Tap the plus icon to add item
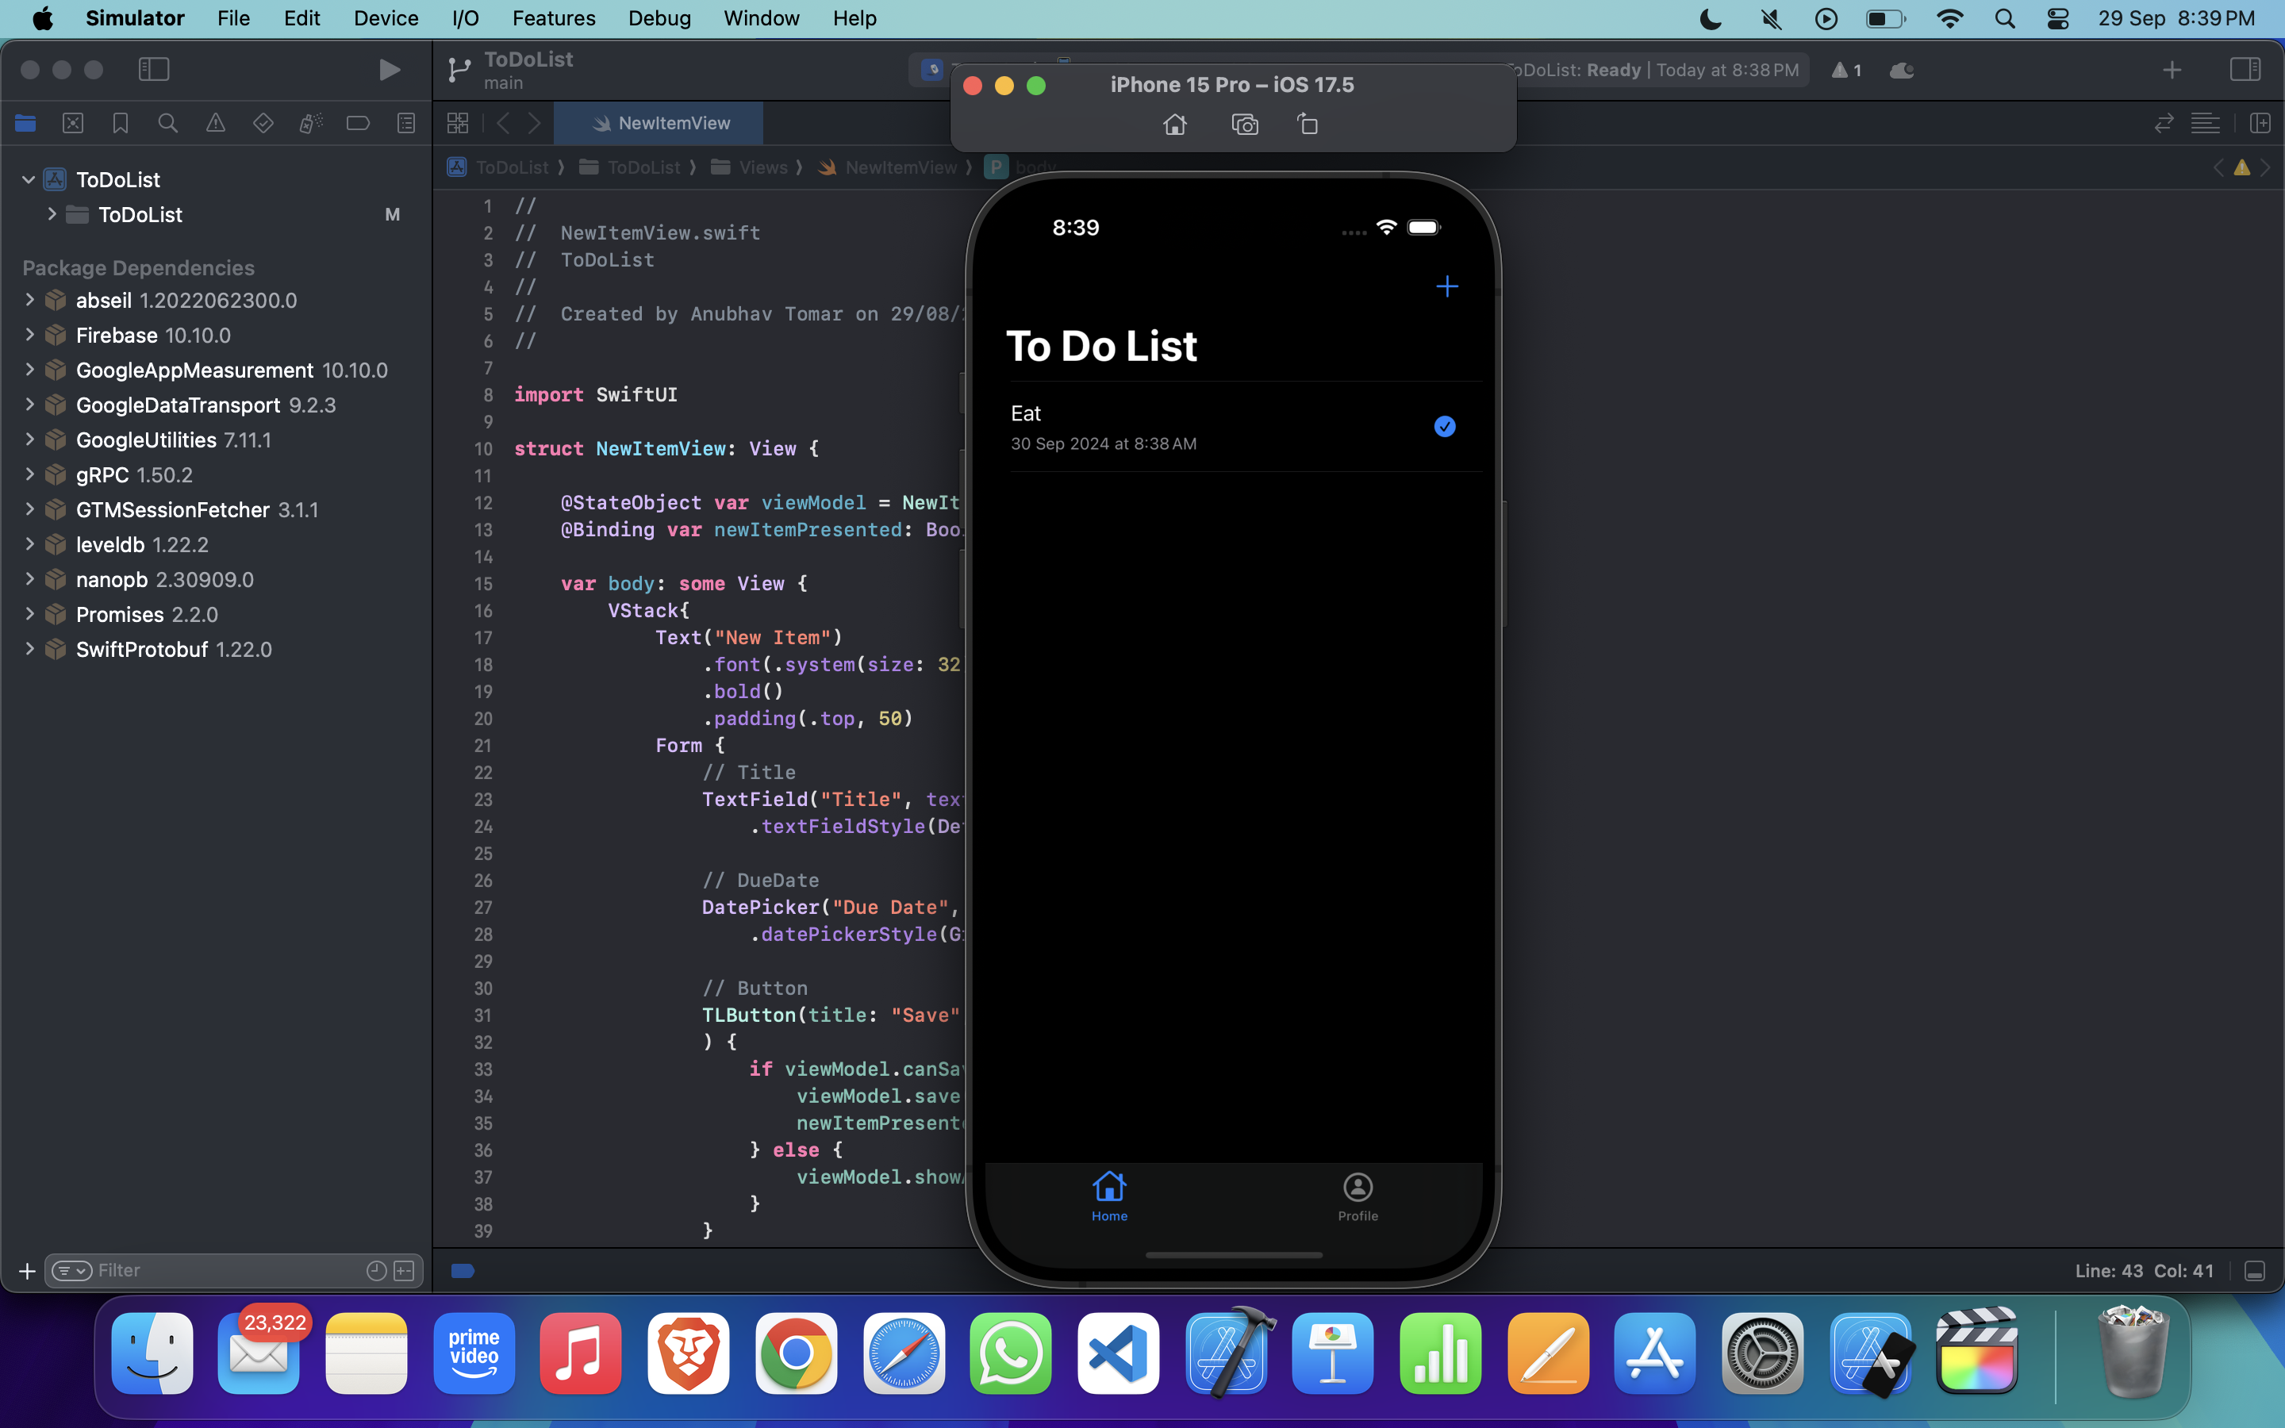This screenshot has height=1428, width=2285. pyautogui.click(x=1446, y=286)
